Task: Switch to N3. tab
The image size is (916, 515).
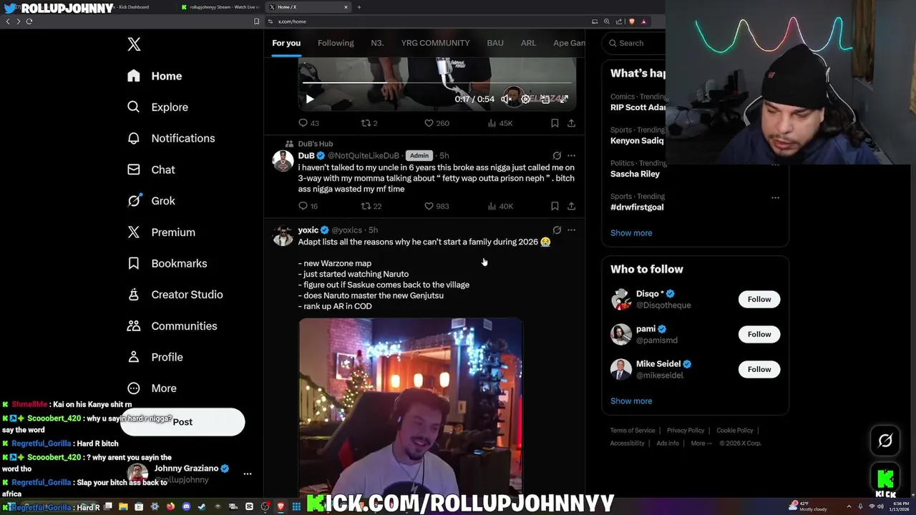Action: [377, 43]
